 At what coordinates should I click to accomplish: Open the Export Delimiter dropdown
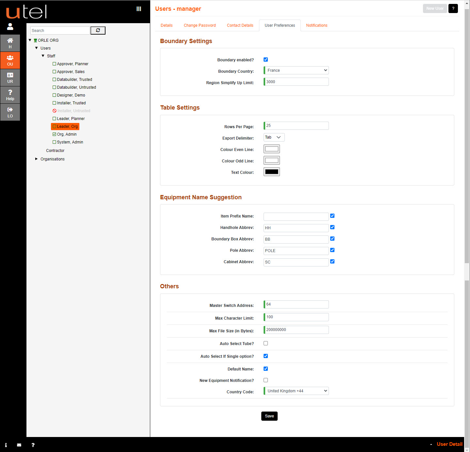click(x=274, y=137)
